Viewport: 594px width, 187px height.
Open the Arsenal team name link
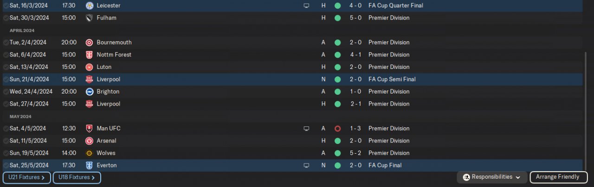pyautogui.click(x=106, y=141)
